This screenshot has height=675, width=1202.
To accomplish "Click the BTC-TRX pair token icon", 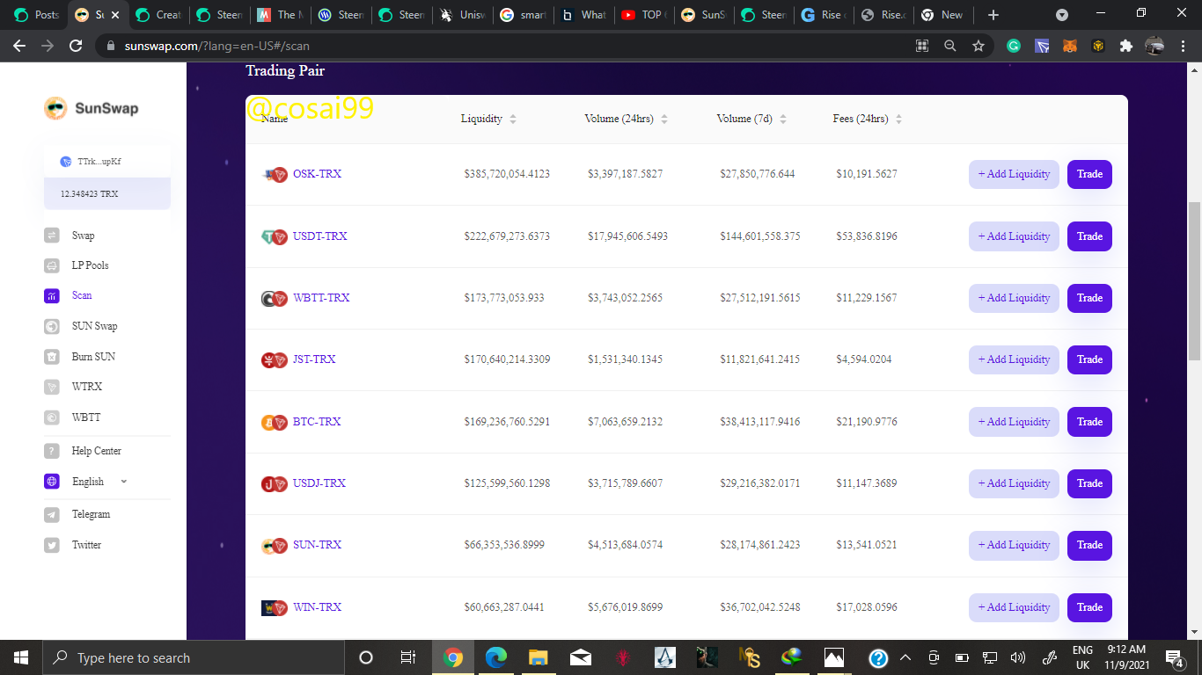I will coord(275,422).
